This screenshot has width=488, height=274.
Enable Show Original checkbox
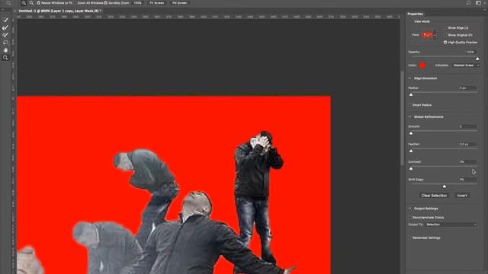445,35
